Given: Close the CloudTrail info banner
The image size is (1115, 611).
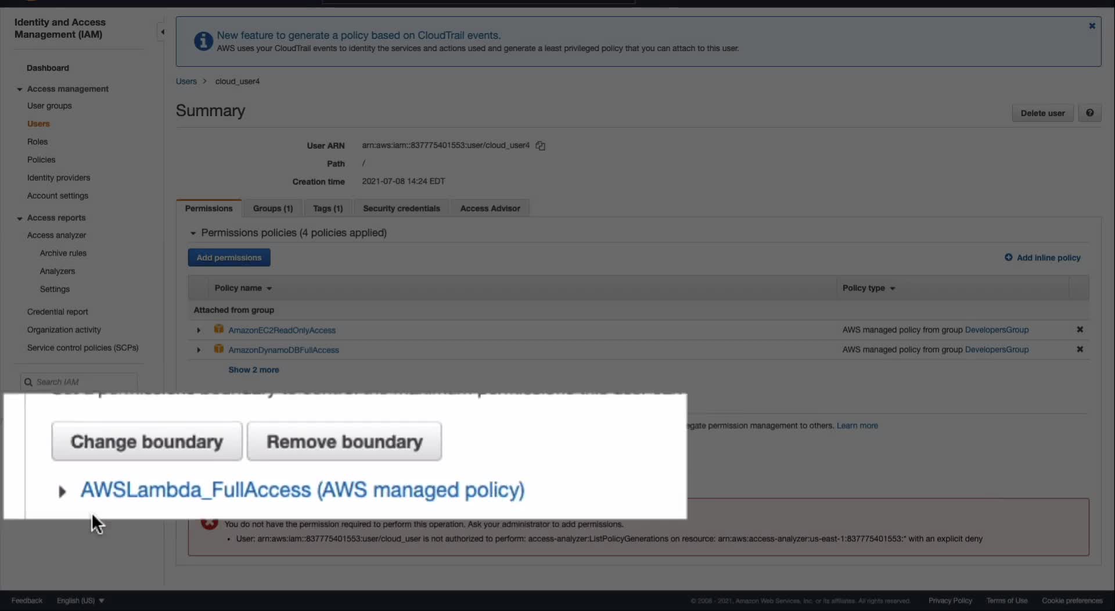Looking at the screenshot, I should point(1092,26).
